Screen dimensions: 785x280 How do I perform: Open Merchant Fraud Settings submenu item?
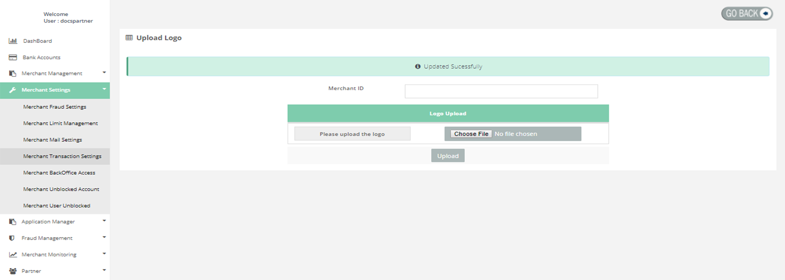(55, 107)
